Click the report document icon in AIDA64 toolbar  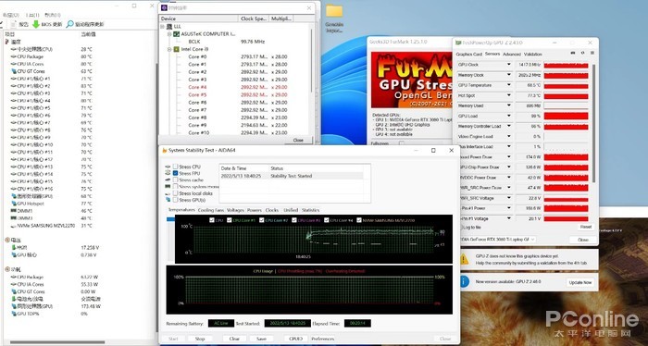pyautogui.click(x=13, y=24)
